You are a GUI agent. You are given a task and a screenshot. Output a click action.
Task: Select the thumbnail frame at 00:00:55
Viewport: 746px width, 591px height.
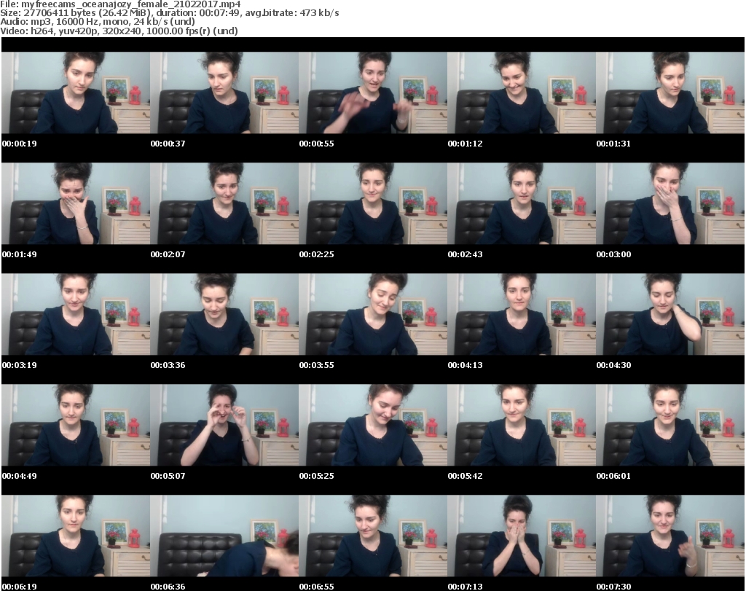(x=372, y=93)
